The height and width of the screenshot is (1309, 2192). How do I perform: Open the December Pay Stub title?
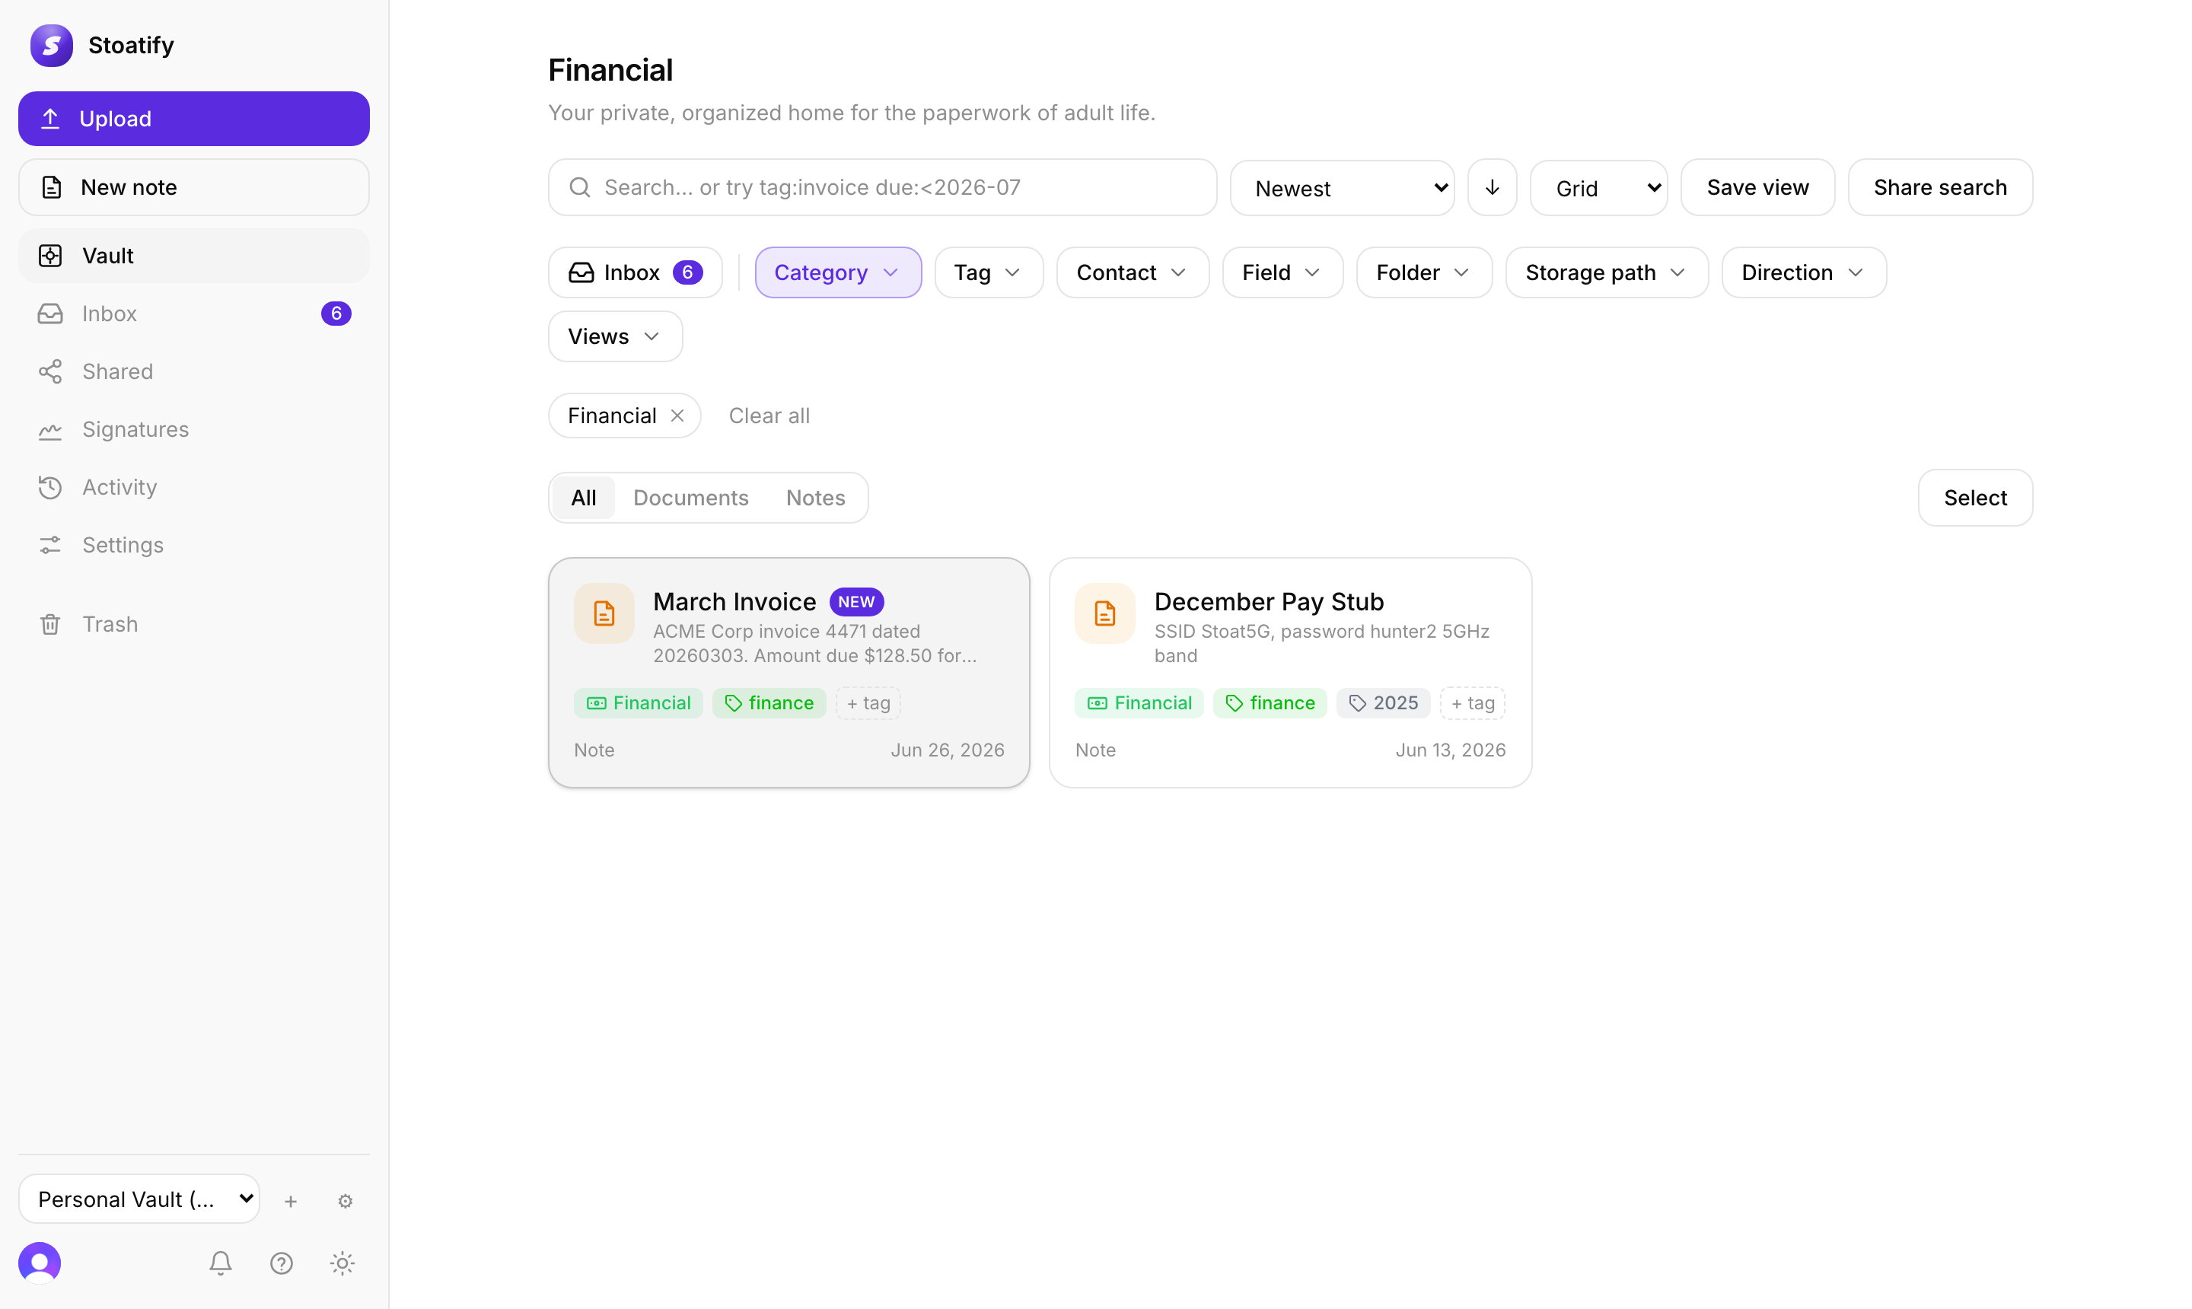click(x=1270, y=601)
